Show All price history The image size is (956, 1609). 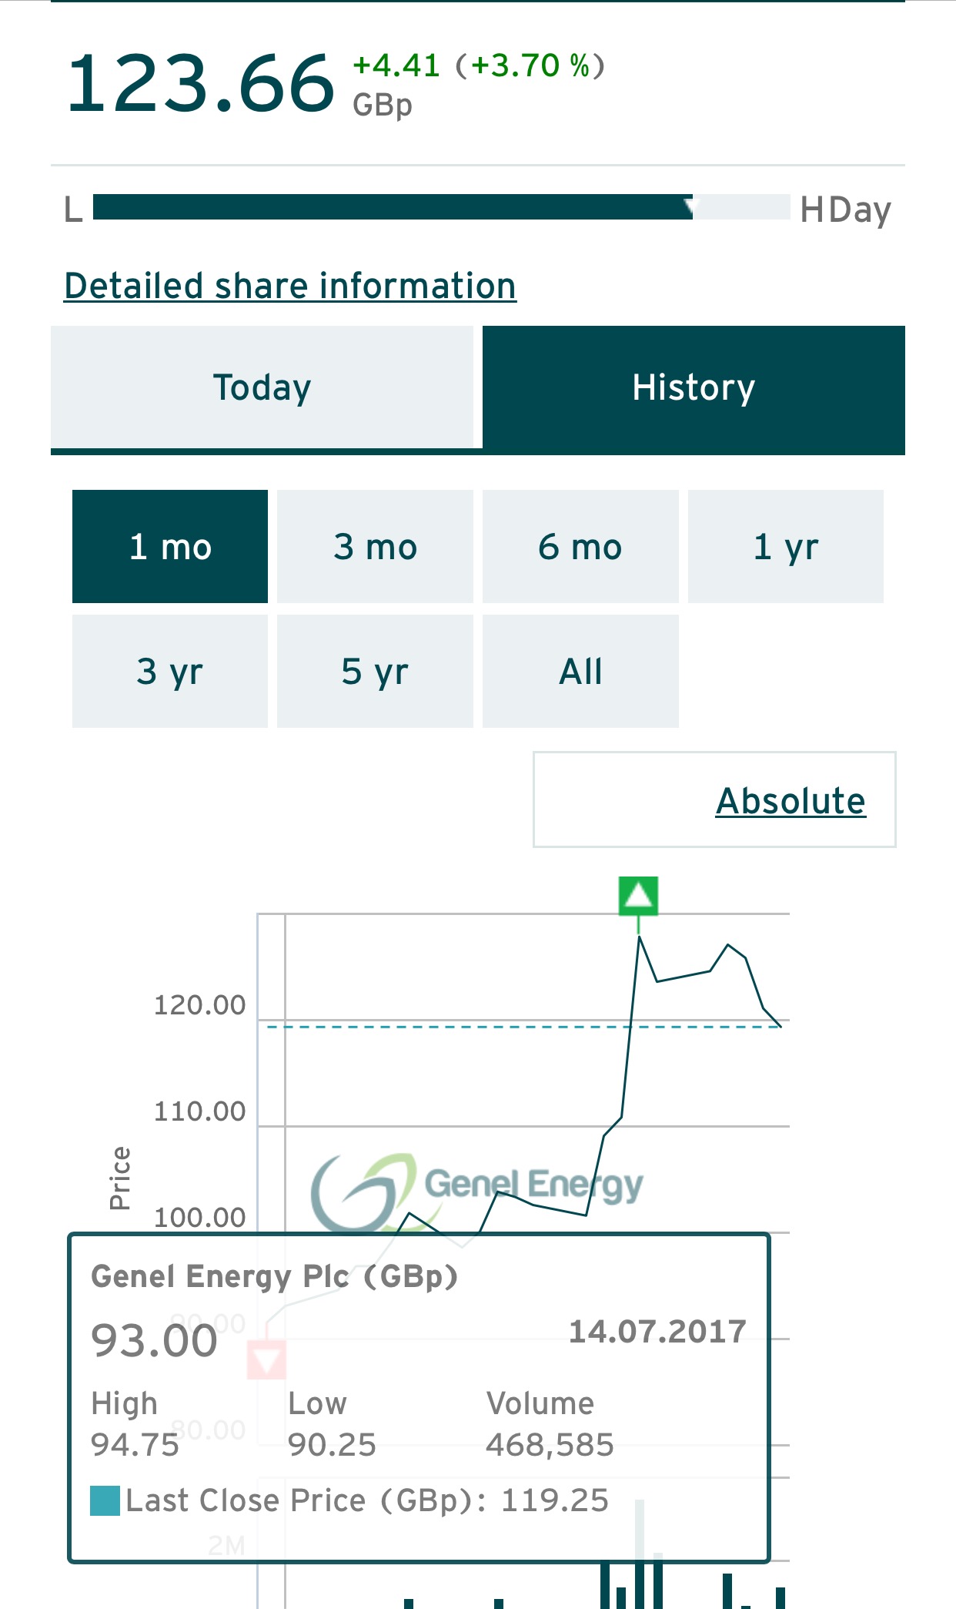(x=580, y=671)
